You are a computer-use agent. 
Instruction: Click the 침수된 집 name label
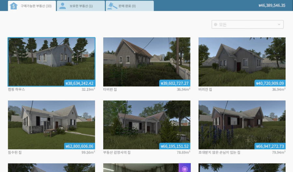(x=15, y=152)
